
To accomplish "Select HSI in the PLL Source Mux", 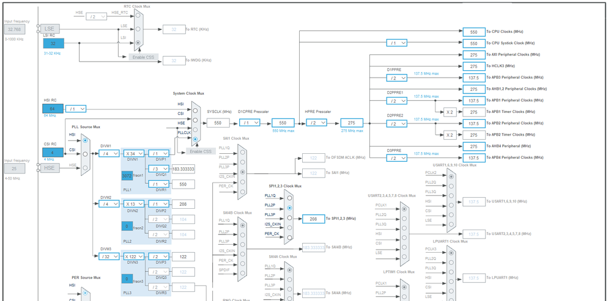I will [85, 140].
